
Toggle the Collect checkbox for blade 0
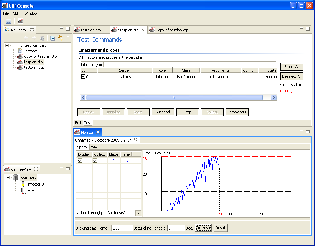point(95,160)
